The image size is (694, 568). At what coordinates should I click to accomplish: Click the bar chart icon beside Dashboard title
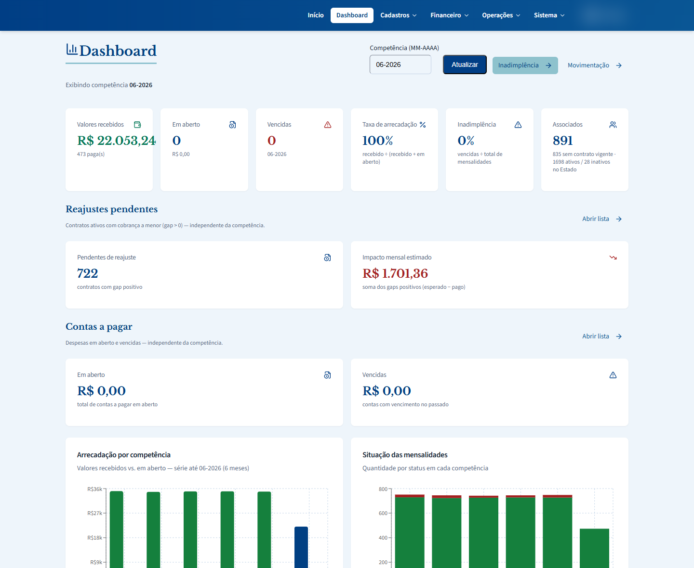coord(72,49)
